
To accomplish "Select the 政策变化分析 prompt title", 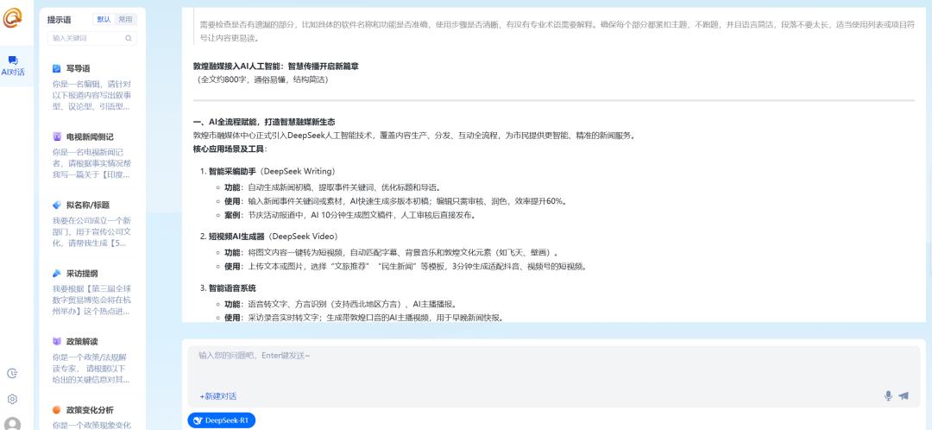I will pyautogui.click(x=90, y=410).
